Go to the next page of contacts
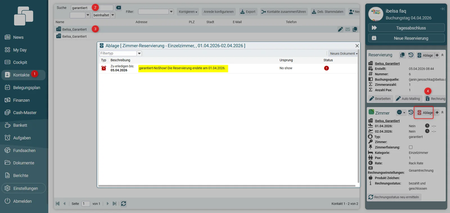The height and width of the screenshot is (213, 450). tap(107, 204)
